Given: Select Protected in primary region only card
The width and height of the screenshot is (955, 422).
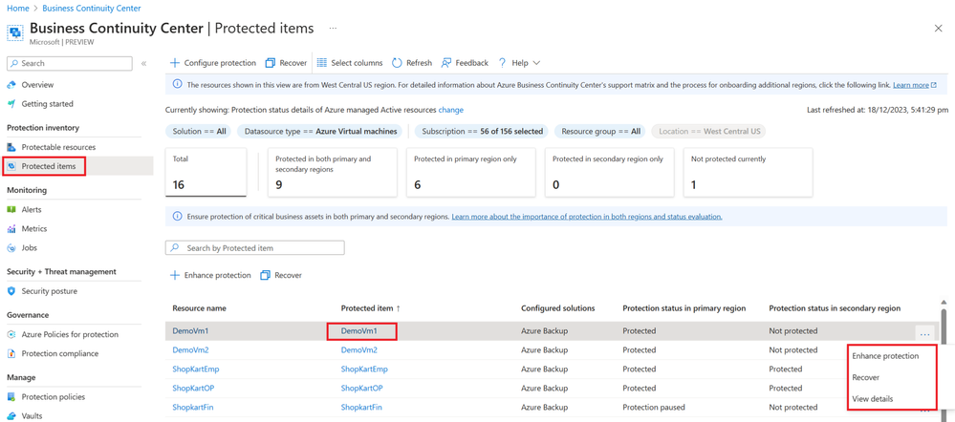Looking at the screenshot, I should [470, 172].
